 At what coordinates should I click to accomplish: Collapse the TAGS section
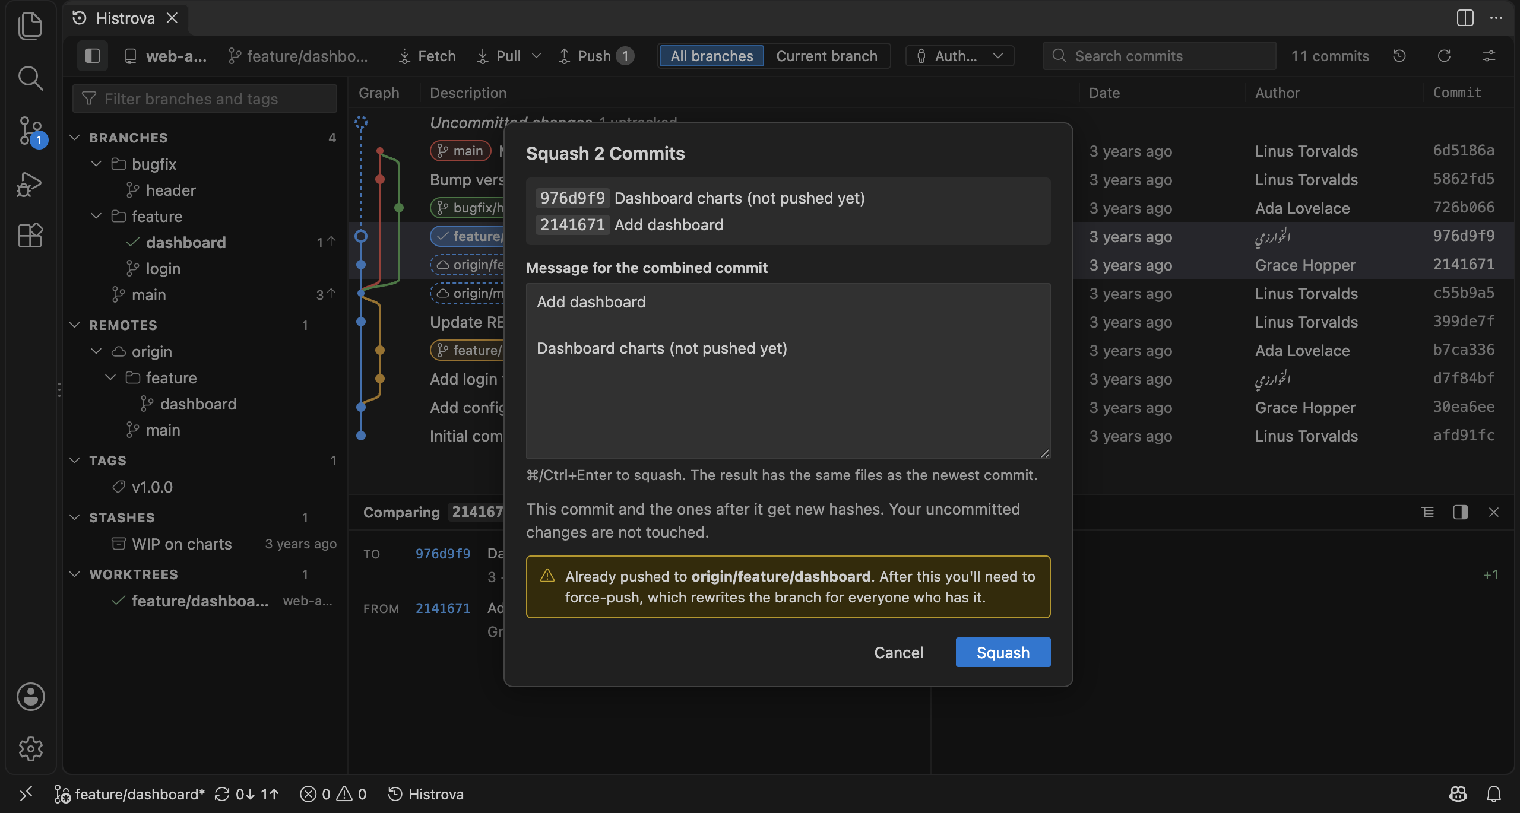205,461
